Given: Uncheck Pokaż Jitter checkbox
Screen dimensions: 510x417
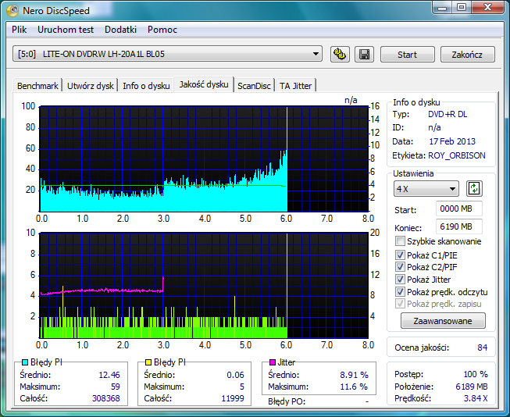Looking at the screenshot, I should point(400,279).
